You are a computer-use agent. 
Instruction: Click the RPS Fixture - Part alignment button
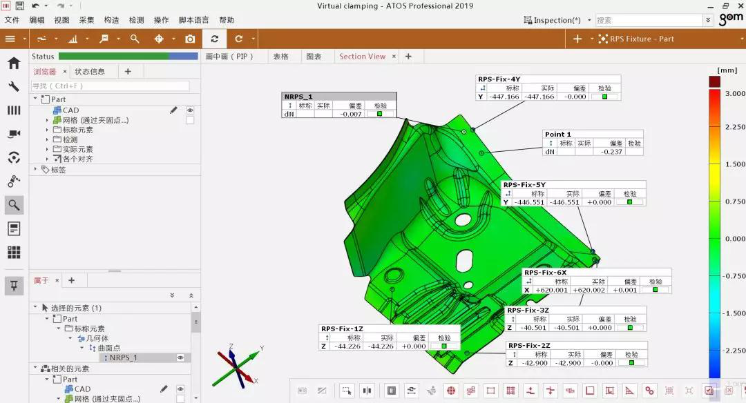tap(636, 39)
